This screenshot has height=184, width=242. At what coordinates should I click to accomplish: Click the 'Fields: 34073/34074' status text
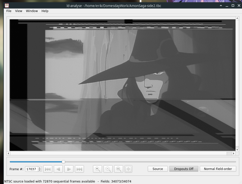tap(116, 181)
